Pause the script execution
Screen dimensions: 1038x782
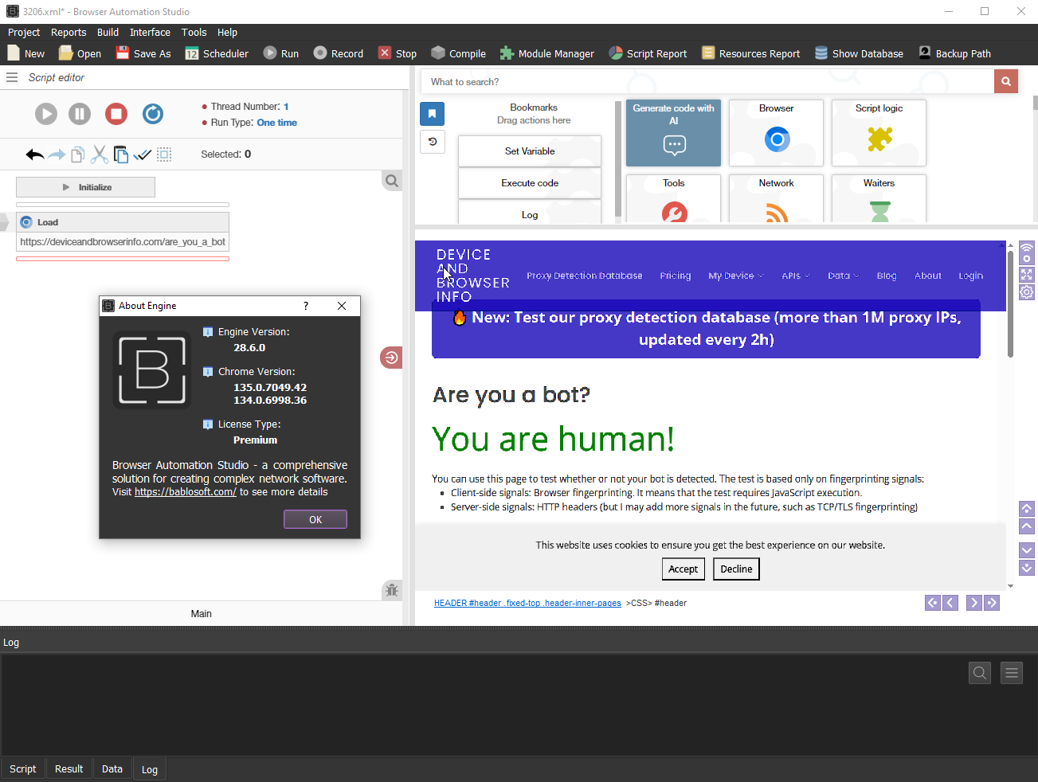pyautogui.click(x=80, y=114)
